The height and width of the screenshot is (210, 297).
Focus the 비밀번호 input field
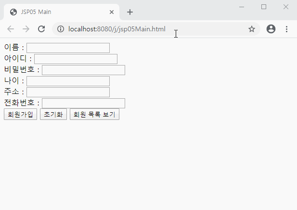(x=83, y=70)
